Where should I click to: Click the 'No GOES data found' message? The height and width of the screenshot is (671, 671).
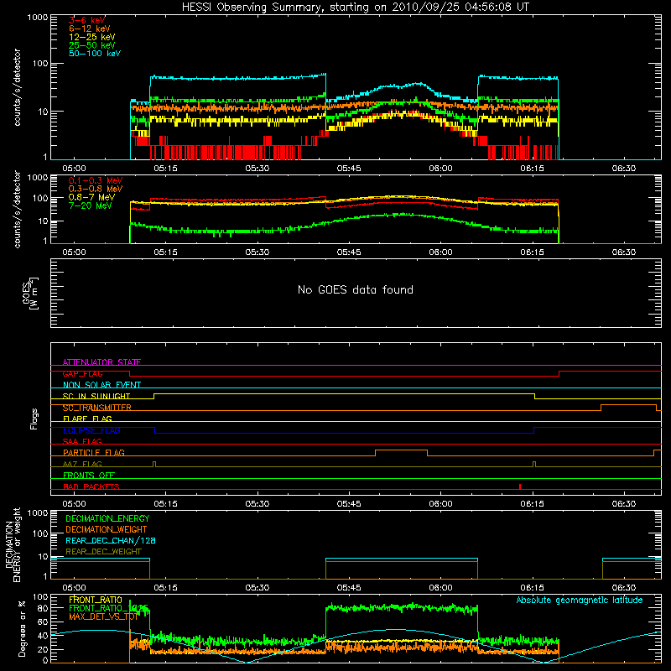[355, 289]
